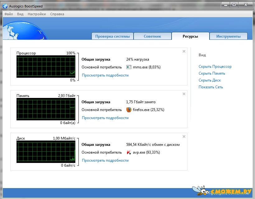Close the Диск panel

pos(184,137)
